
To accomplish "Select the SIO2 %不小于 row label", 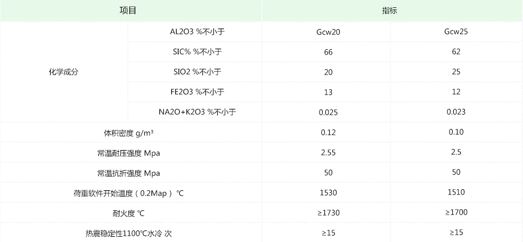I will pos(195,72).
